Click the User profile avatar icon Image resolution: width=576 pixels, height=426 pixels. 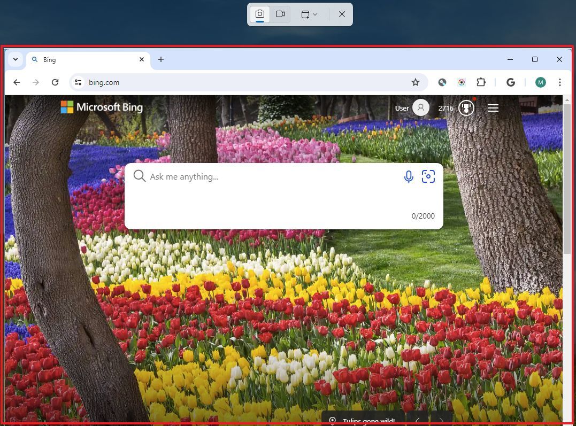(x=420, y=107)
